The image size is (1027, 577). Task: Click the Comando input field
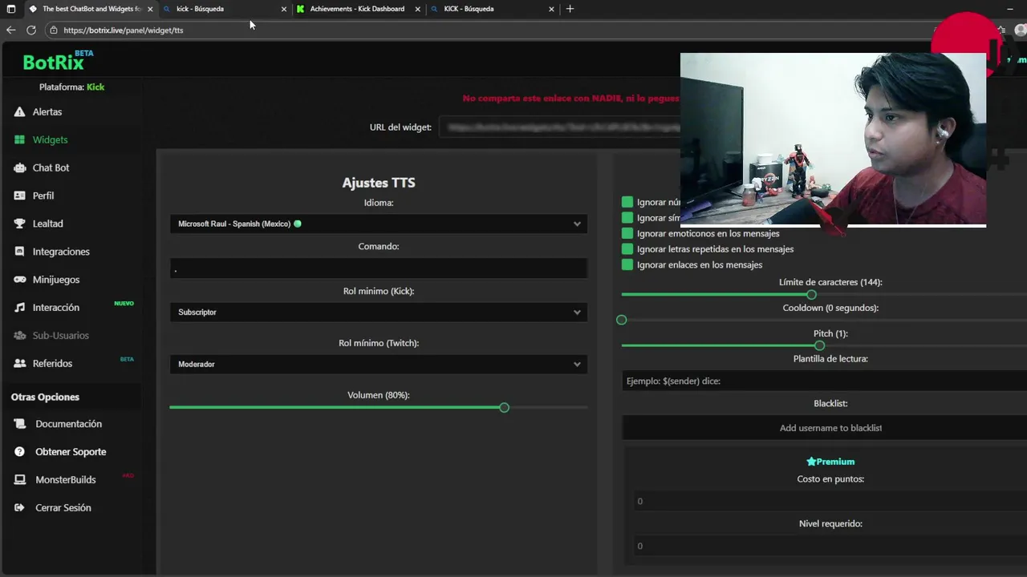click(x=379, y=268)
